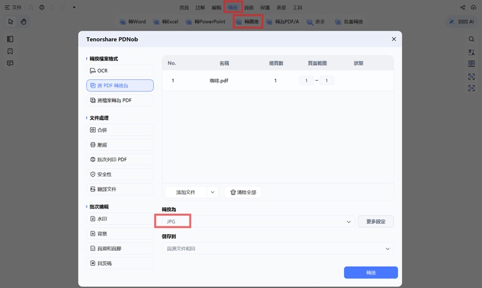Screen dimensions: 482x288
Task: Click the 轉Excel toolbar button
Action: tap(166, 22)
